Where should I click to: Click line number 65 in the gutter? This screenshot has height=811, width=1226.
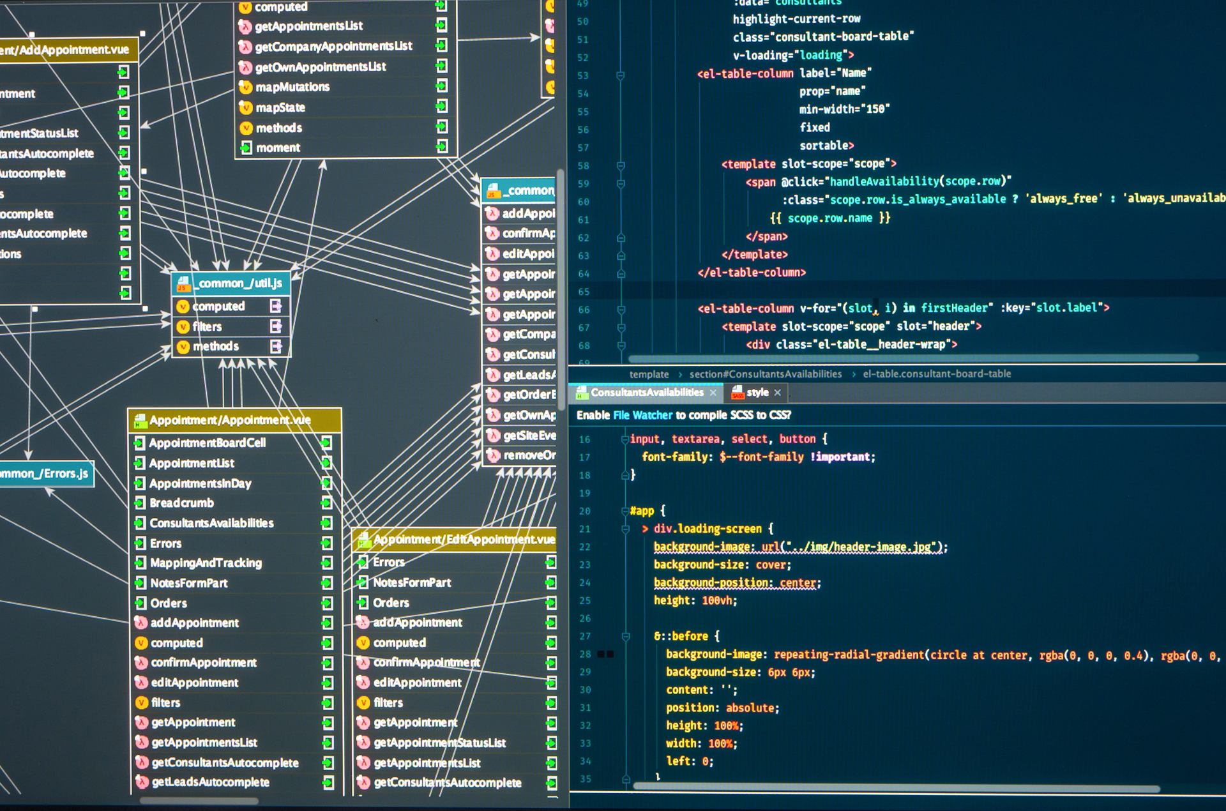click(x=584, y=292)
